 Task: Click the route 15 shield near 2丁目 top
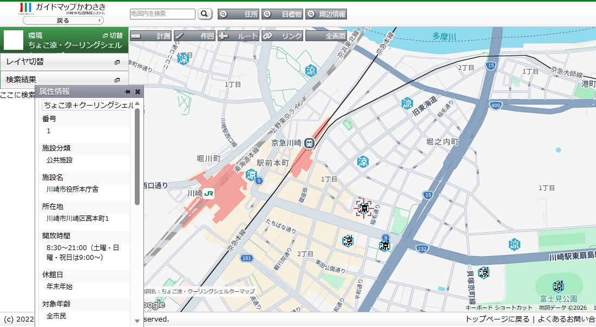pos(491,66)
